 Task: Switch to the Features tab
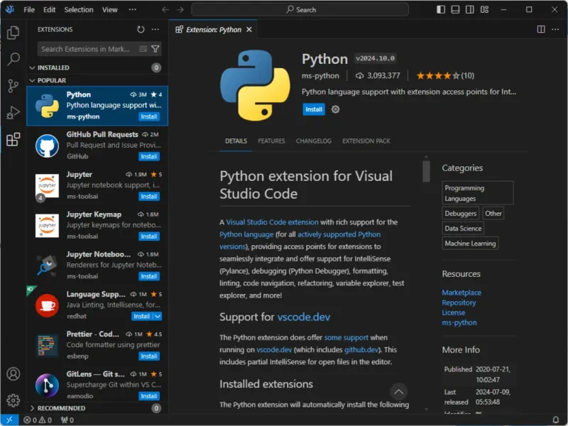point(271,141)
